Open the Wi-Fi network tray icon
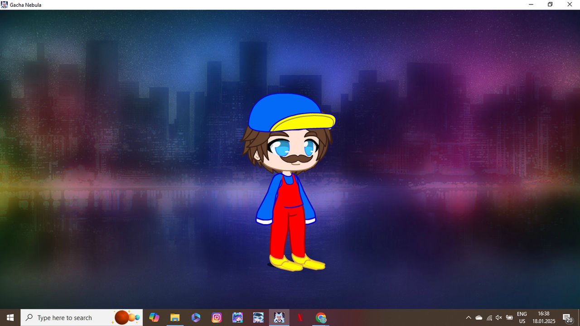 pos(489,318)
